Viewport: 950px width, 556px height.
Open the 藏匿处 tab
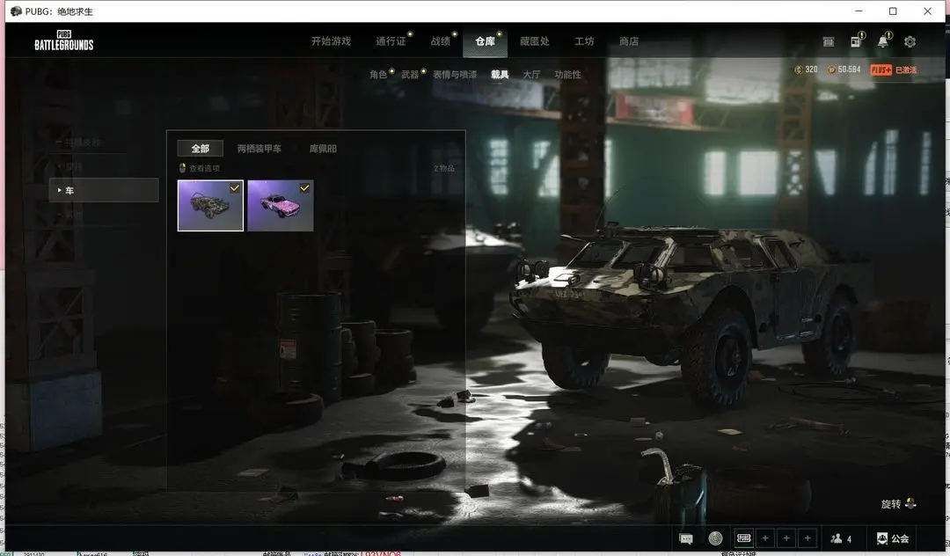tap(535, 41)
